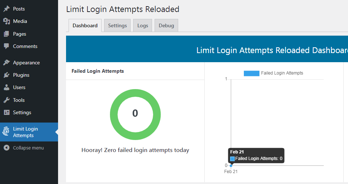The width and height of the screenshot is (348, 184).
Task: Open the Tools menu label
Action: (x=19, y=100)
